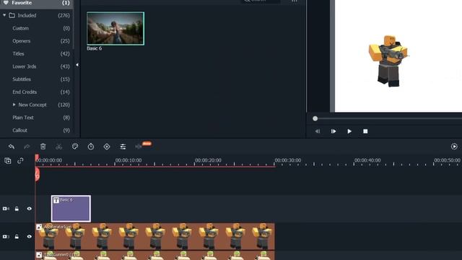Click the add track icon
The width and height of the screenshot is (462, 260).
coord(8,160)
